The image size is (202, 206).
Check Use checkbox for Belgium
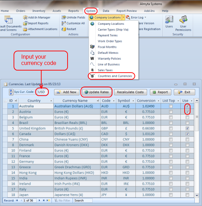click(x=187, y=117)
